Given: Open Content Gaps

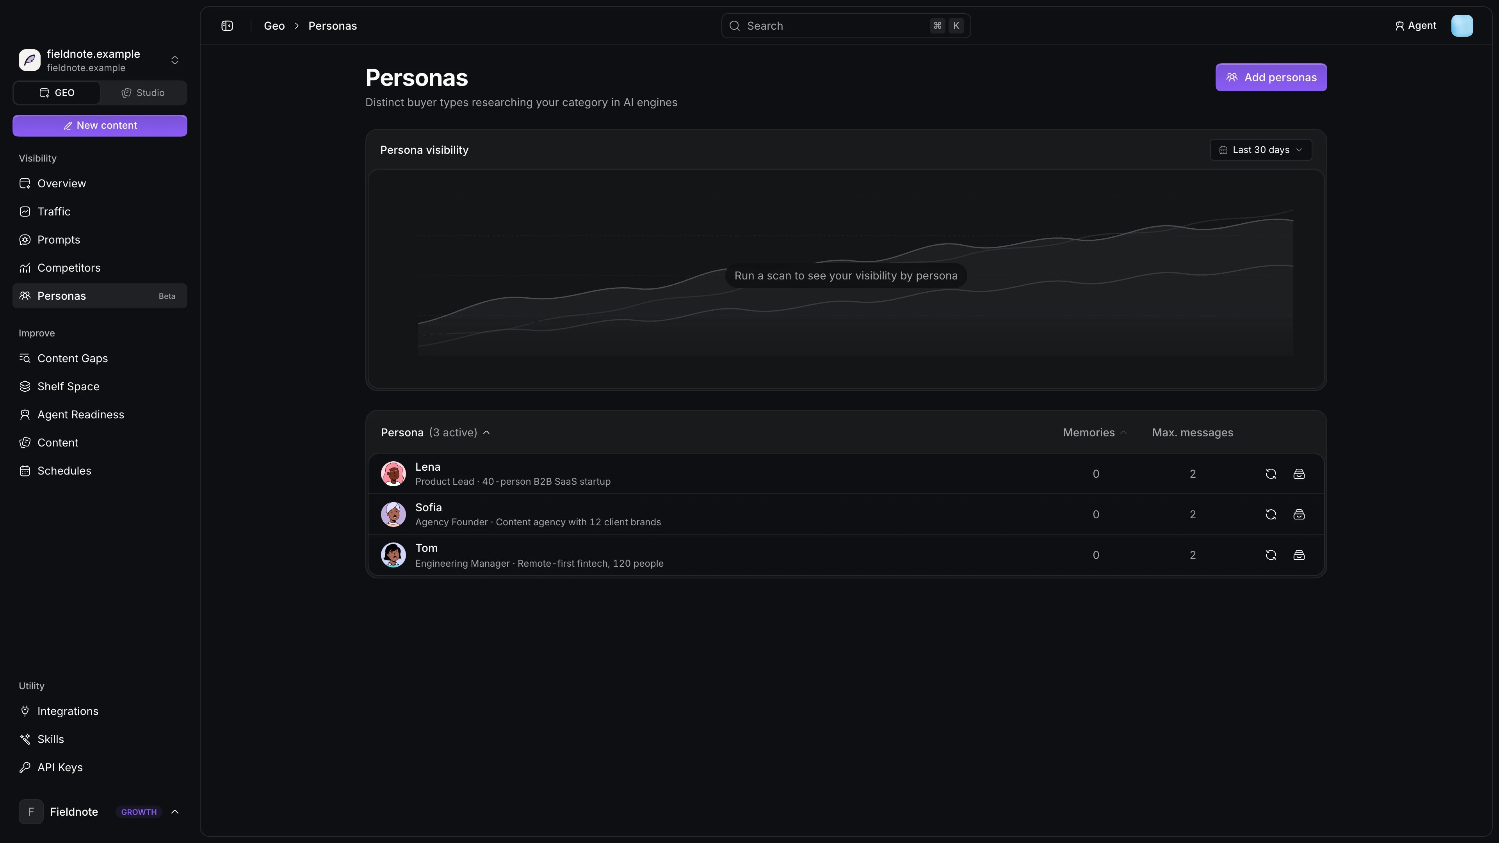Looking at the screenshot, I should (x=100, y=358).
